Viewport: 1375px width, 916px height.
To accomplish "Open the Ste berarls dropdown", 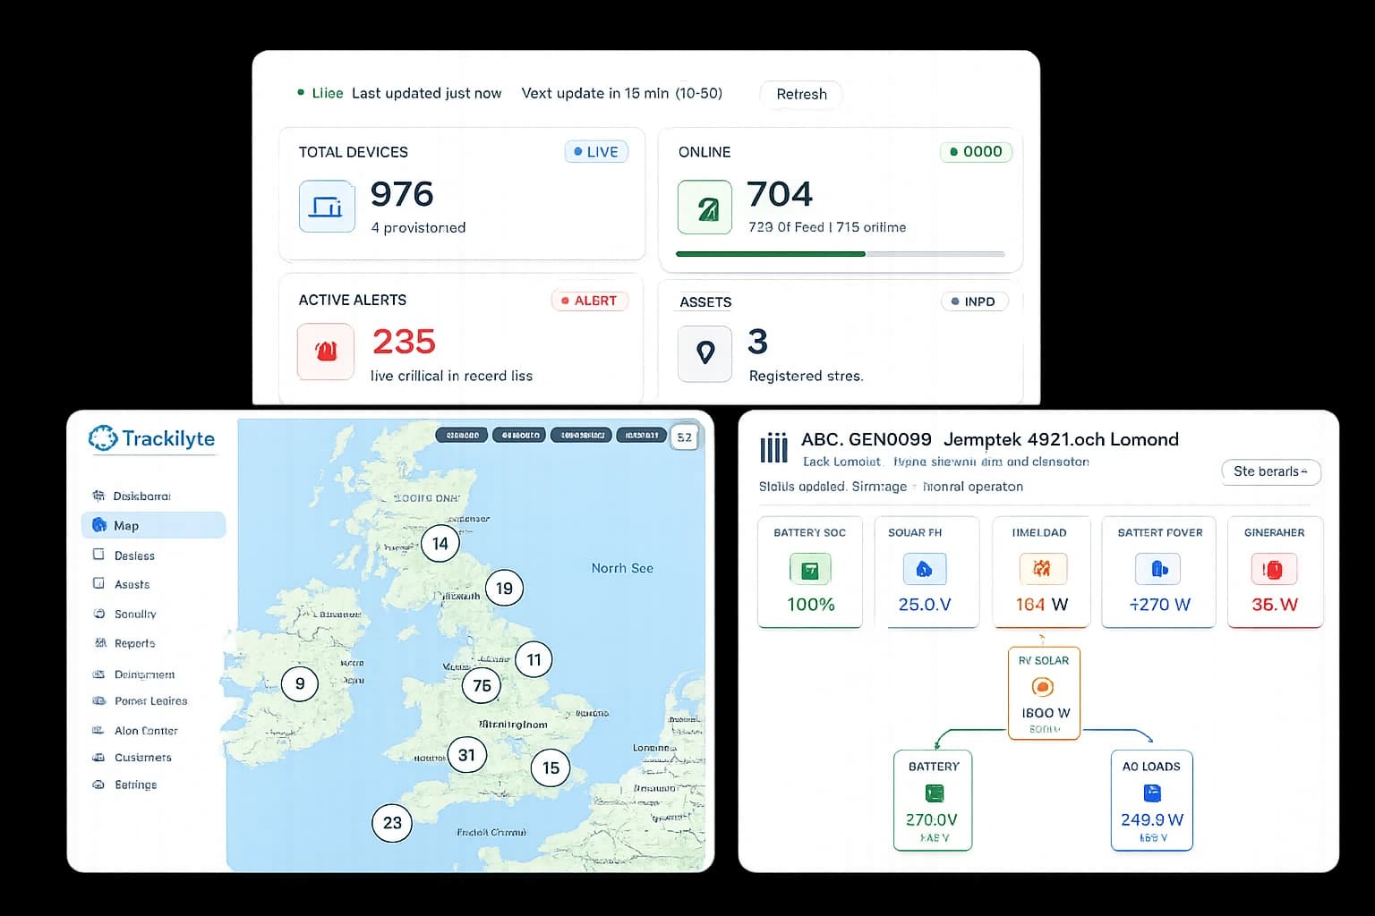I will click(1271, 471).
